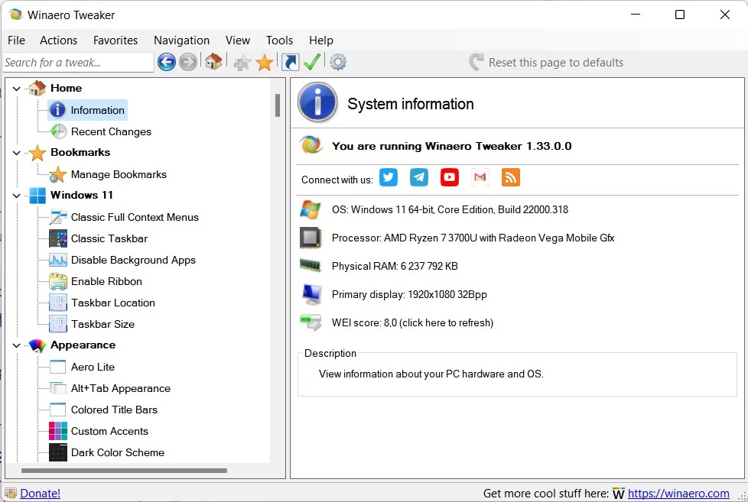
Task: Click the monitor icon beside Primary display
Action: [311, 294]
